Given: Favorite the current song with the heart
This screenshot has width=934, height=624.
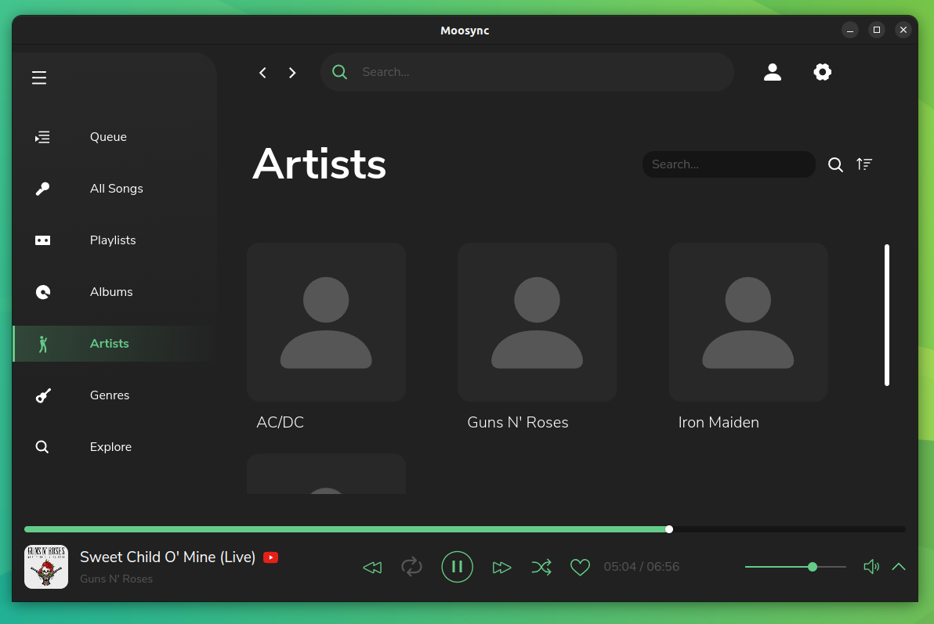Looking at the screenshot, I should [580, 567].
